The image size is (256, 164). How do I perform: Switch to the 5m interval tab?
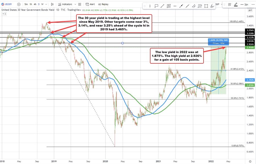[26, 4]
